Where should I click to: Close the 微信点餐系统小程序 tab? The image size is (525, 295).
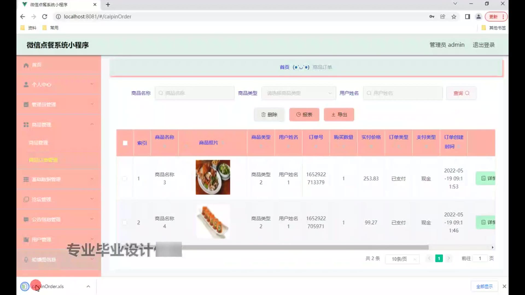[95, 4]
